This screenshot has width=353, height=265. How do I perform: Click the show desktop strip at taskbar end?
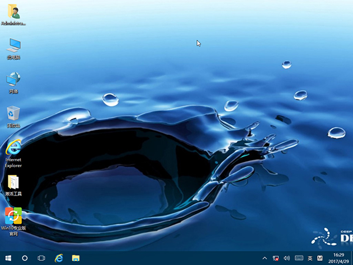(352, 258)
